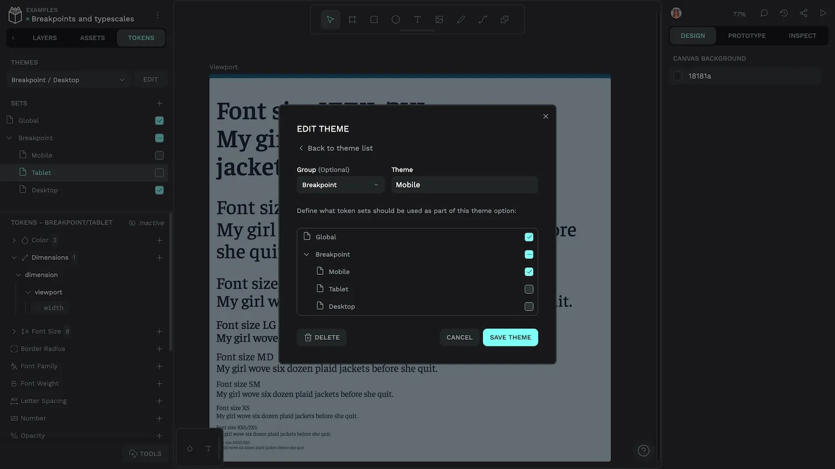
Task: Click Cancel in the theme dialog
Action: pyautogui.click(x=459, y=338)
